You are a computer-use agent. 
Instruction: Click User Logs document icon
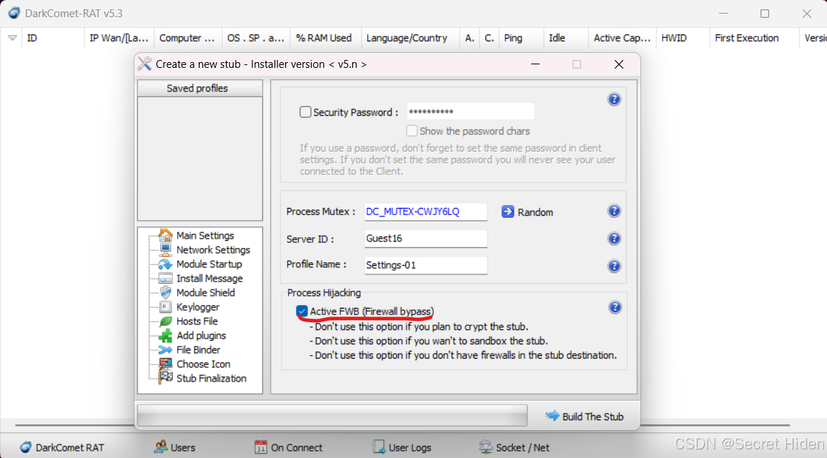coord(379,447)
